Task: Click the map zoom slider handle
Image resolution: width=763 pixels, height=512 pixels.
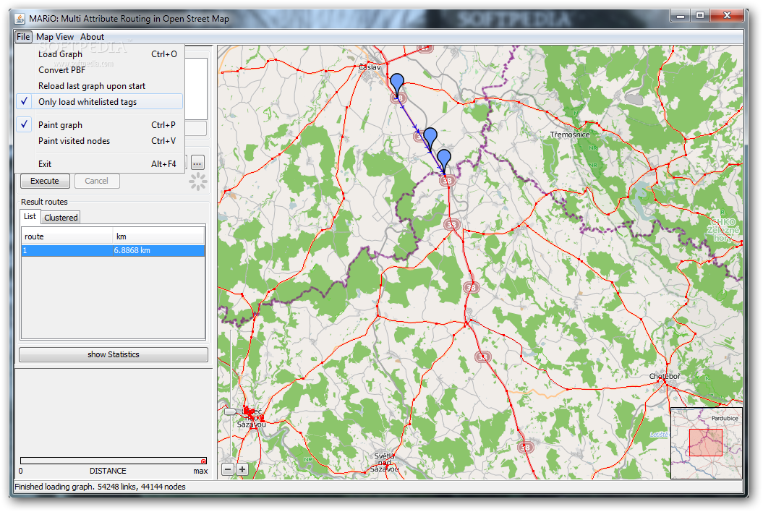Action: [x=230, y=411]
